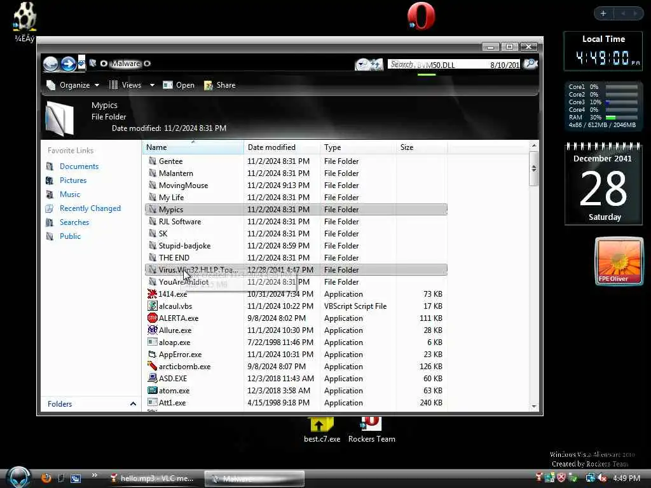Click in the Explorer search field
The height and width of the screenshot is (488, 651).
point(454,64)
